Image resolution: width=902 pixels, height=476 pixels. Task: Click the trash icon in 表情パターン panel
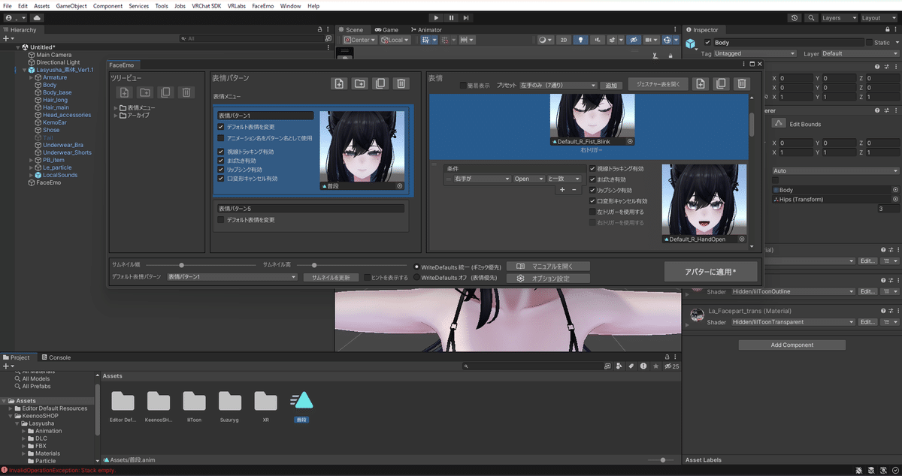402,84
